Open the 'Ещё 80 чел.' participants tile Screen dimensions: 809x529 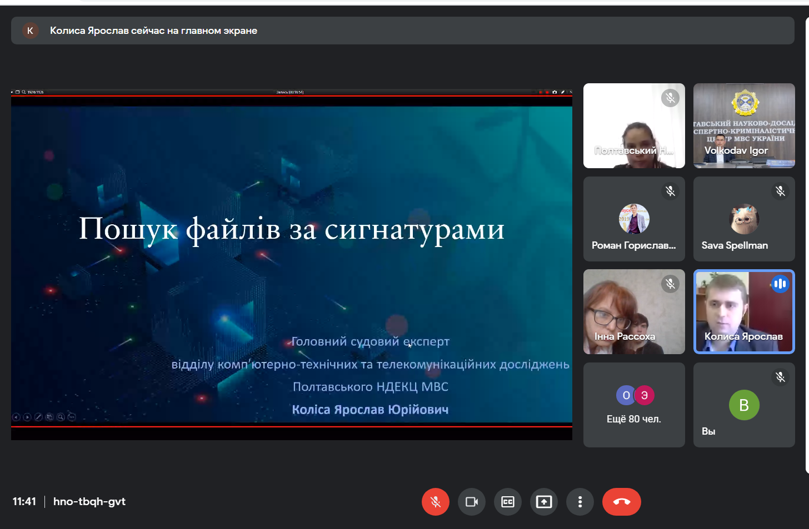tap(634, 405)
